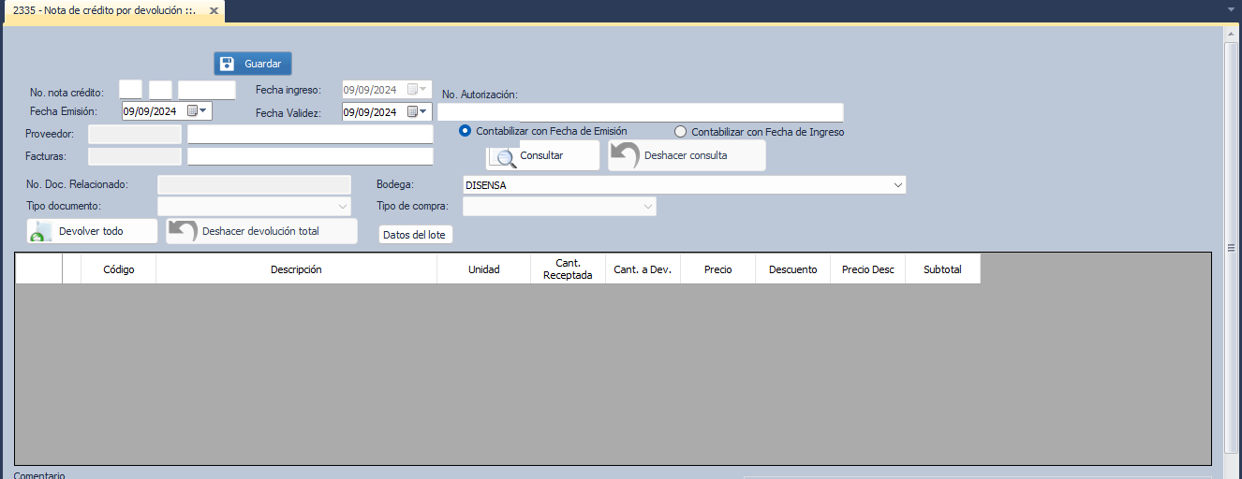The image size is (1242, 479).
Task: Expand the Bodega DISENSA dropdown
Action: [898, 185]
